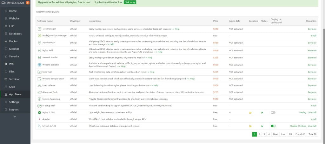Click the green 'Click to try' button

coord(130,2)
